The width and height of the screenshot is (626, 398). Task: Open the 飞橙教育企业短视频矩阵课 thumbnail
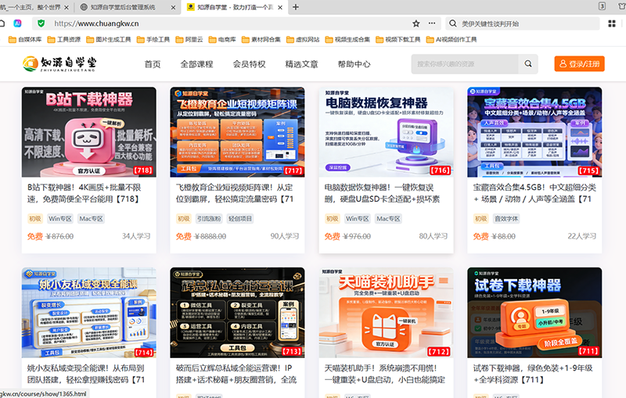tap(238, 132)
